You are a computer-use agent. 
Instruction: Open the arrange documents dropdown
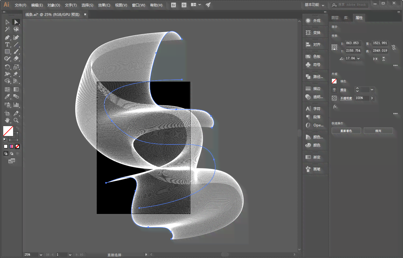pos(196,5)
